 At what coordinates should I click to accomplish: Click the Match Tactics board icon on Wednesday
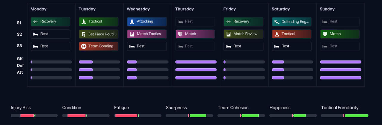point(132,34)
